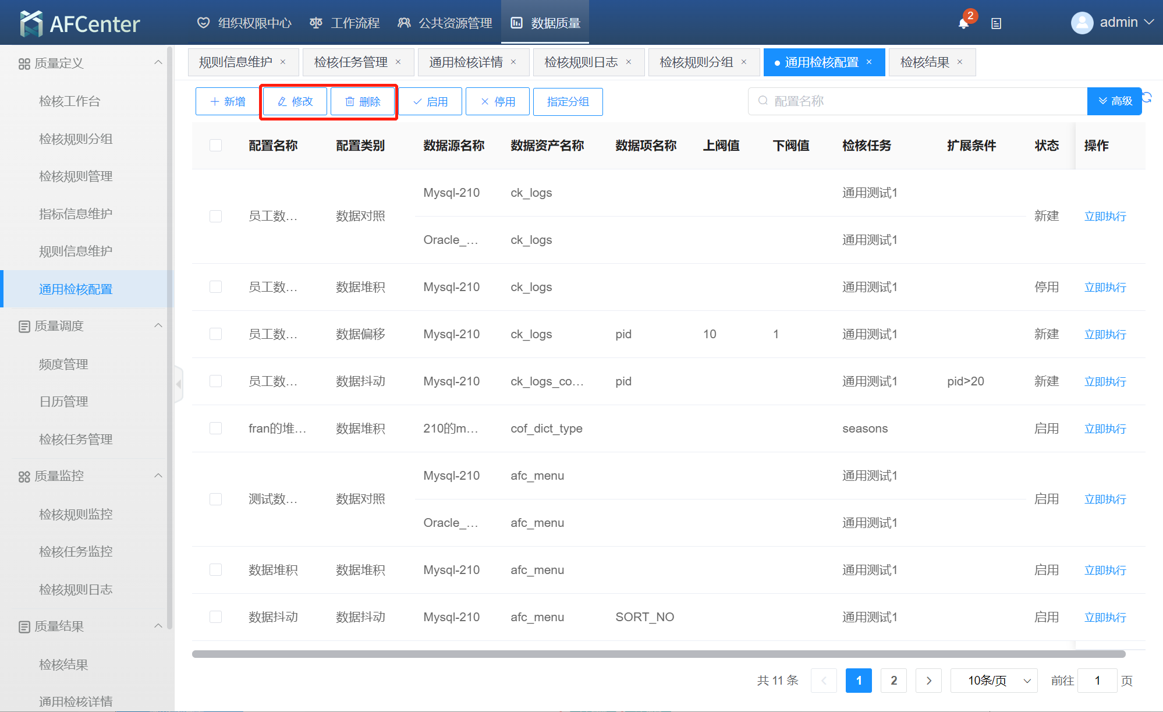Click the horizontal table scrollbar

(658, 654)
